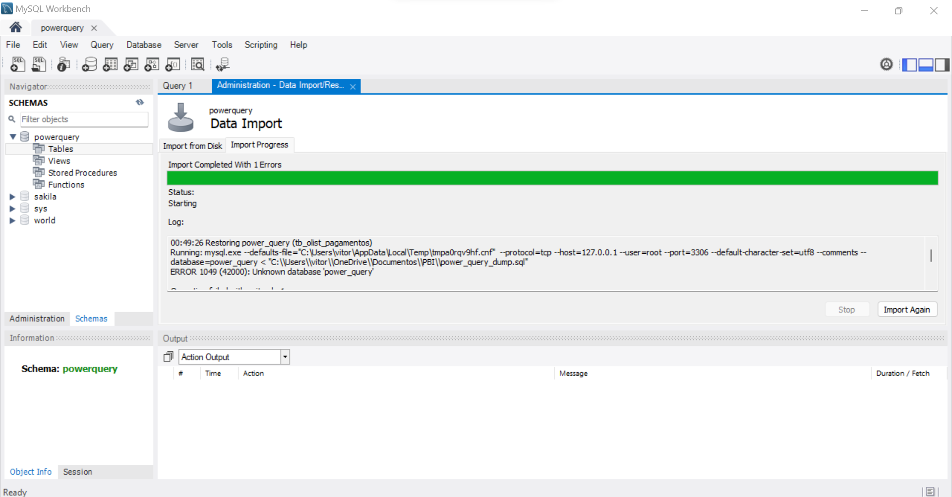Open the Query menu
This screenshot has height=497, width=952.
tap(102, 45)
